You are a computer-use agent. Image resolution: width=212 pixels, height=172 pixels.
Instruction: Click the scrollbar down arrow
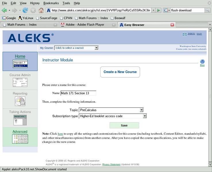tap(210, 165)
